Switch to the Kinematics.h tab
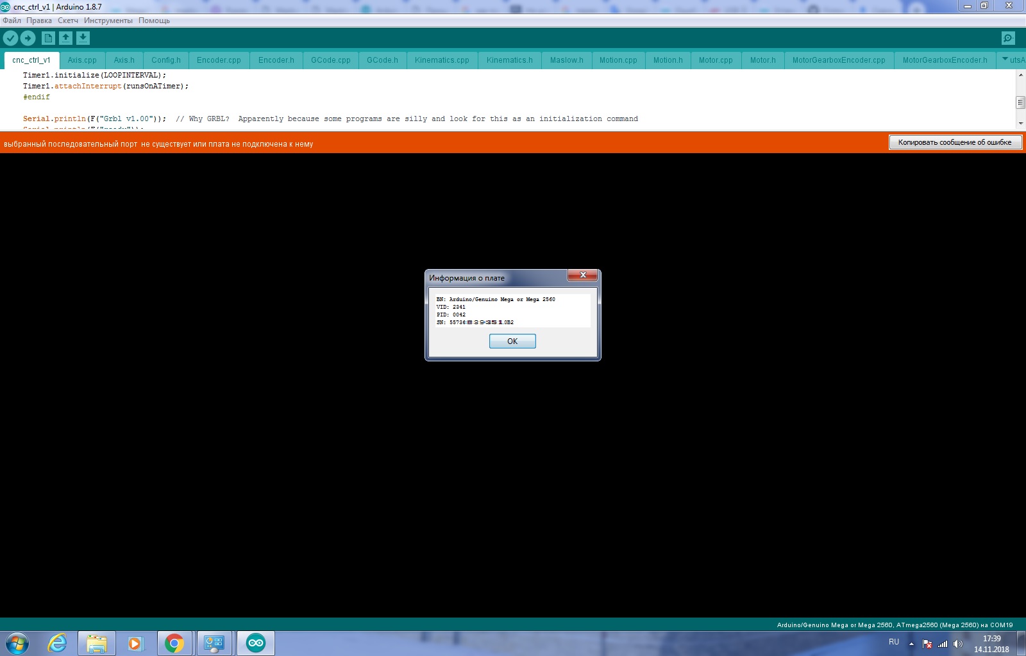 pyautogui.click(x=510, y=60)
